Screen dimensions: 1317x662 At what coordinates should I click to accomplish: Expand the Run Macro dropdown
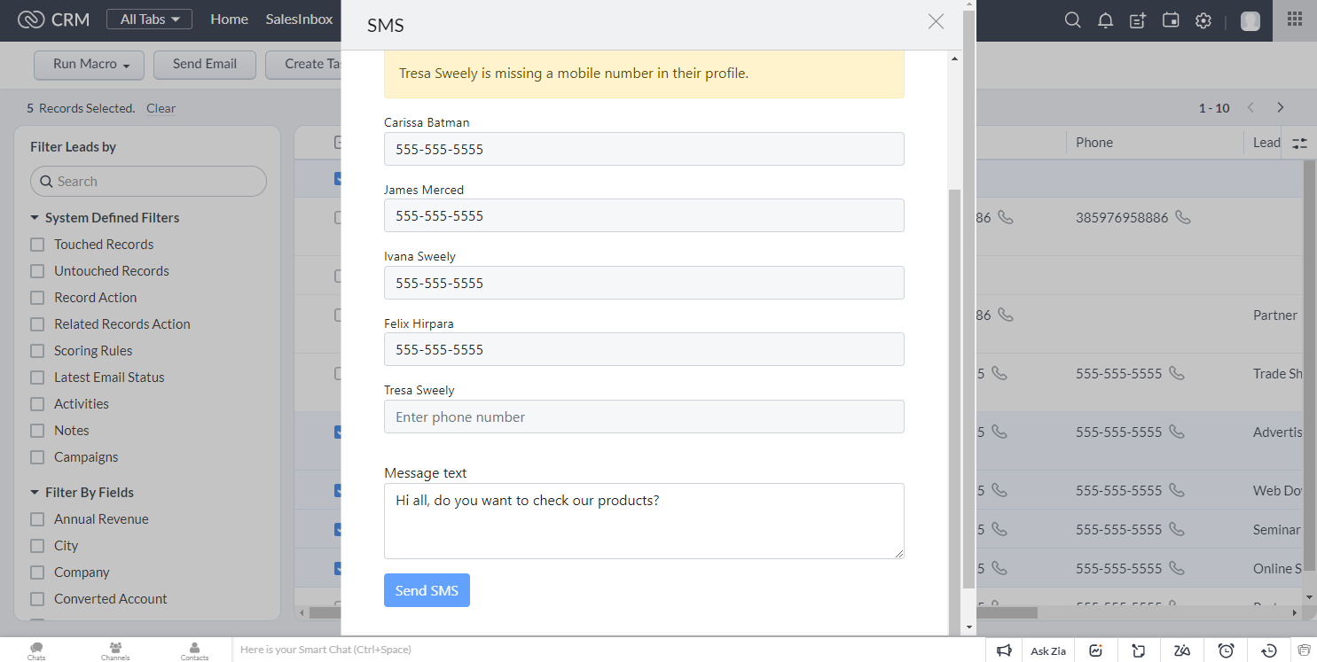click(x=87, y=64)
